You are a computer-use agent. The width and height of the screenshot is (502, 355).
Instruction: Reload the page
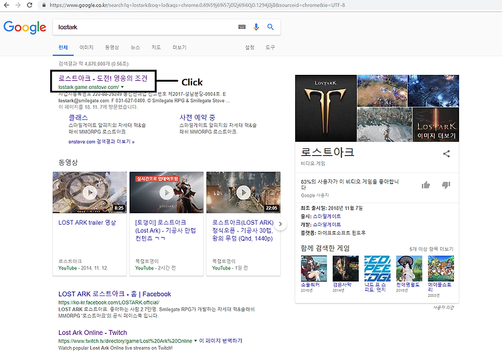[29, 5]
